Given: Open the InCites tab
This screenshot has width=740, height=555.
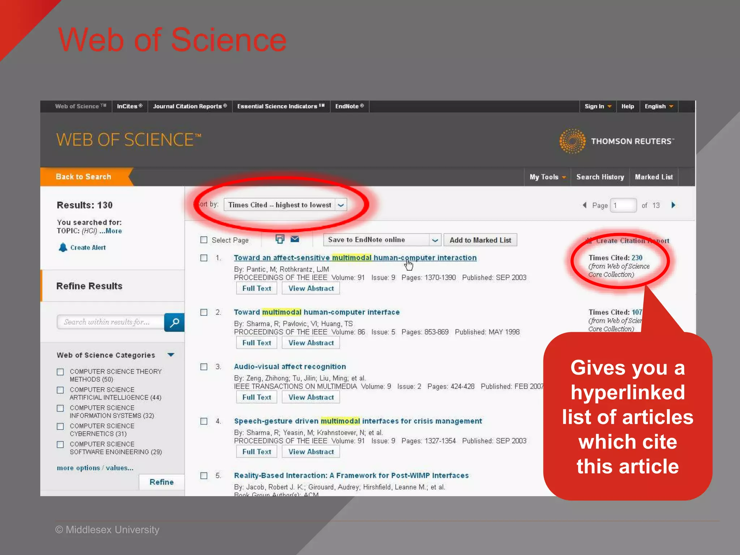Looking at the screenshot, I should [130, 106].
